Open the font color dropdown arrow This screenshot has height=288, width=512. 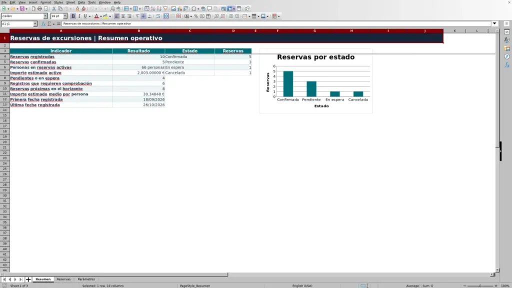(100, 16)
